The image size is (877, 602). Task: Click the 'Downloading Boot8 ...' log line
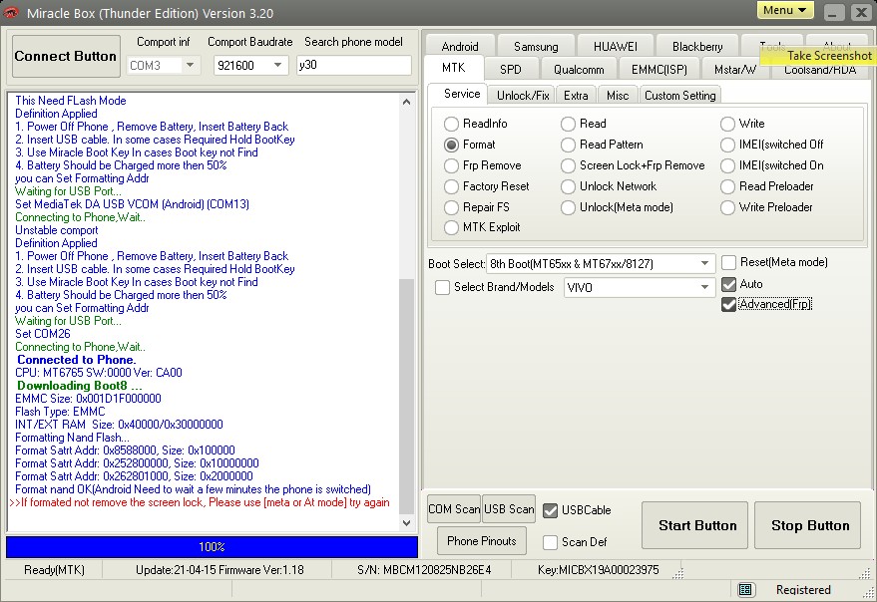[x=80, y=386]
